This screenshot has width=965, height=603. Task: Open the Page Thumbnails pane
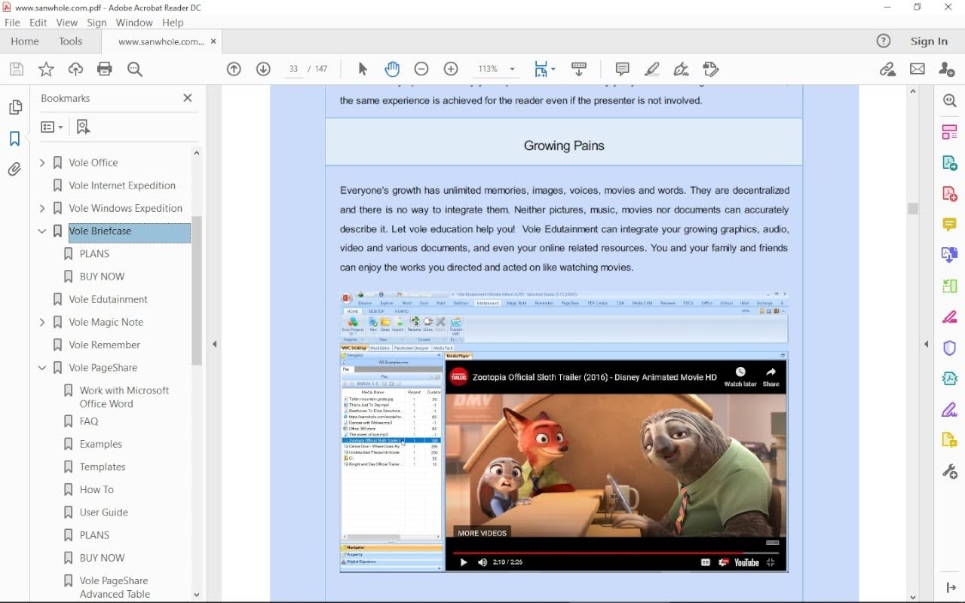[x=15, y=108]
